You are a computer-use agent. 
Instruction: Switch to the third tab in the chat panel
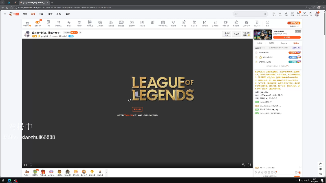284,43
